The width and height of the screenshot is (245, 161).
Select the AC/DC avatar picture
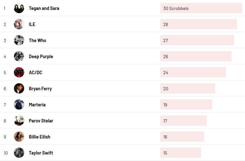[19, 72]
